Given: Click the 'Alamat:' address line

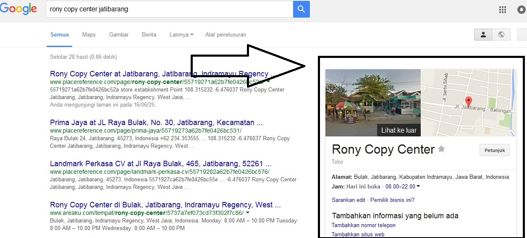Looking at the screenshot, I should (x=420, y=177).
